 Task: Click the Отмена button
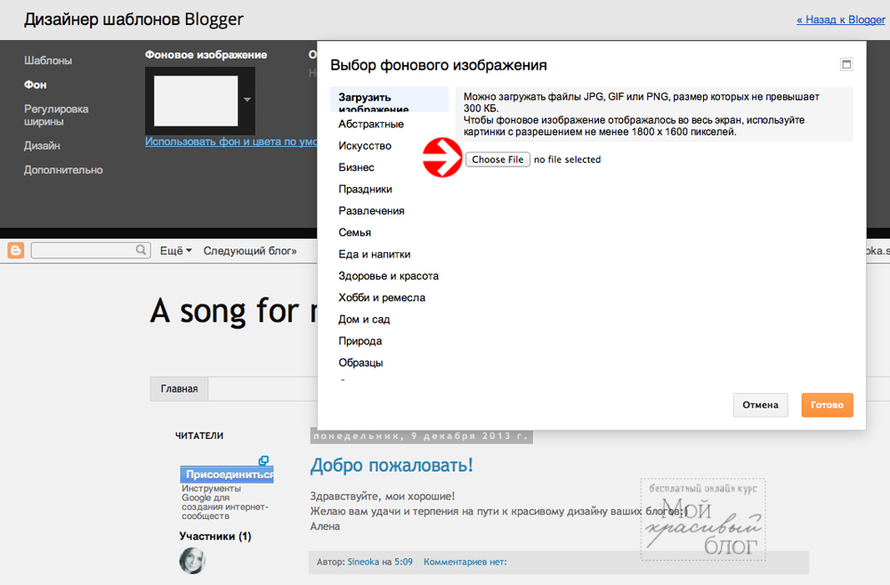[x=760, y=405]
